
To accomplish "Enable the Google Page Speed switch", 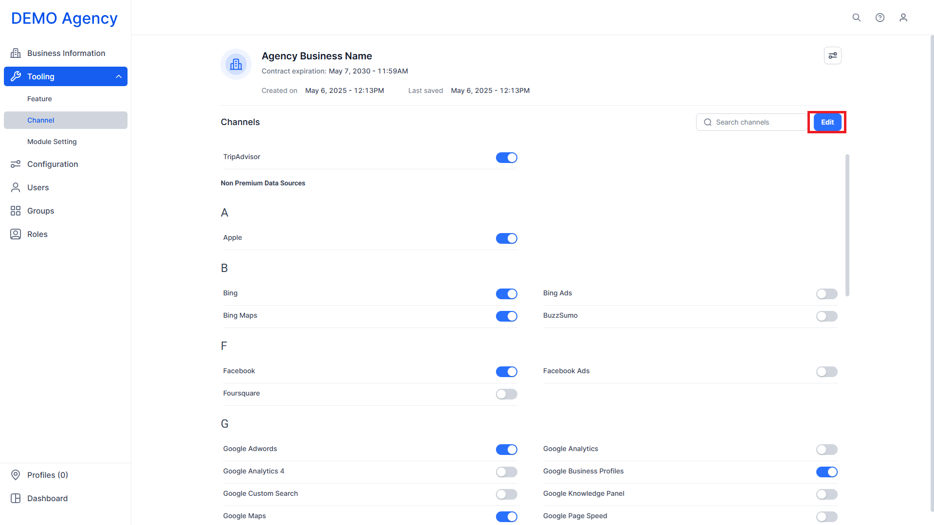I will pos(826,517).
